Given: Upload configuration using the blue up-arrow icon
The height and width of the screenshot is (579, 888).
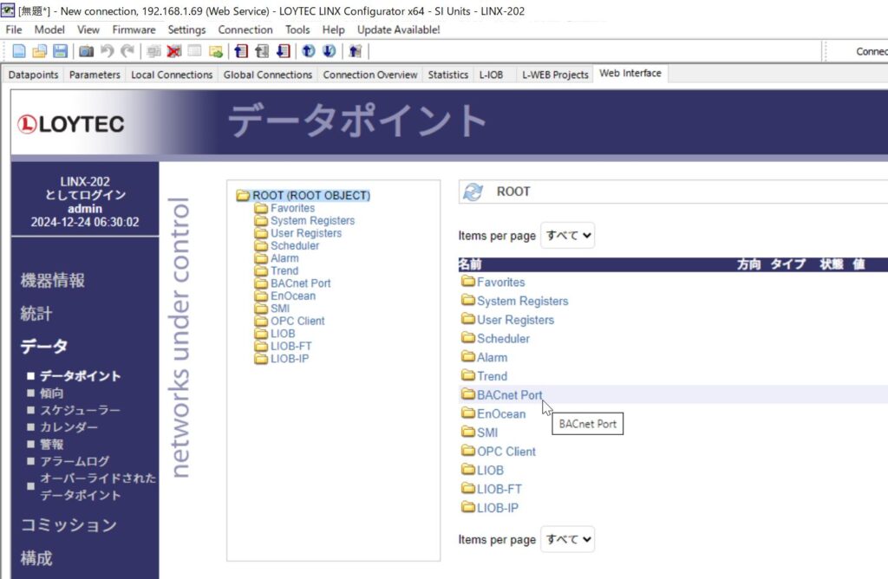Looking at the screenshot, I should pyautogui.click(x=308, y=50).
